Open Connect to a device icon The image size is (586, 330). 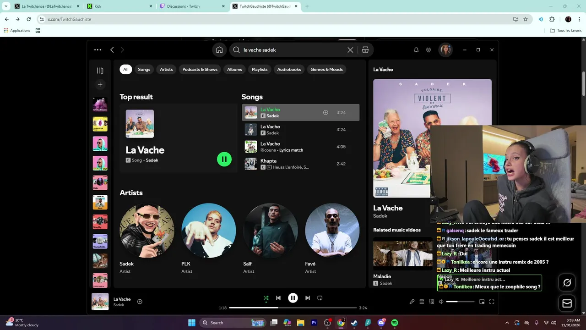pyautogui.click(x=431, y=302)
